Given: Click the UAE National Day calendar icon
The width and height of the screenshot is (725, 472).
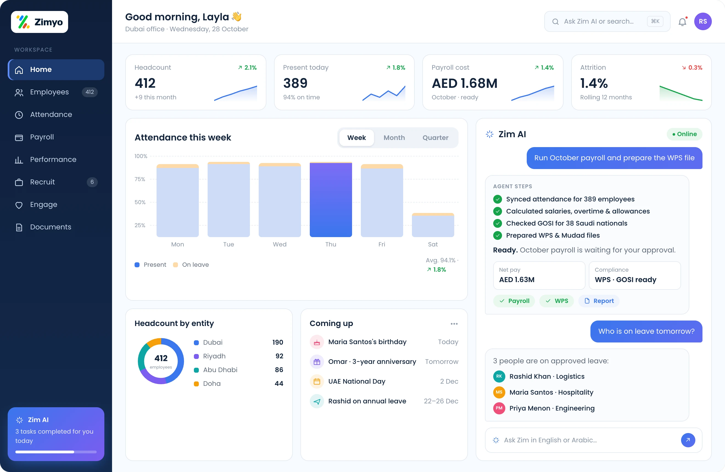Looking at the screenshot, I should tap(317, 382).
